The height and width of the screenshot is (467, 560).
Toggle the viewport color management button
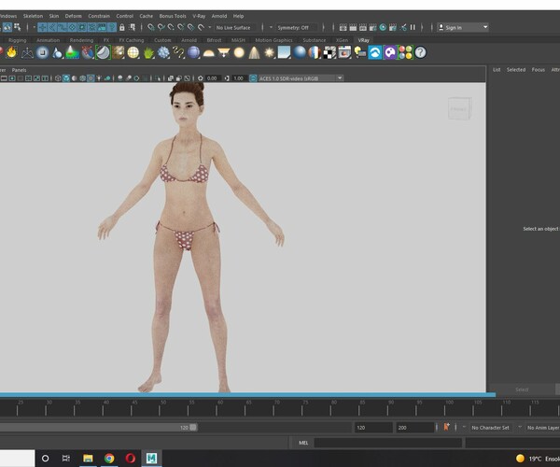[253, 78]
